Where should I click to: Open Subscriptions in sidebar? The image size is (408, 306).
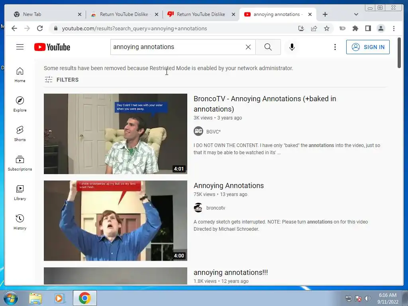[x=20, y=163]
